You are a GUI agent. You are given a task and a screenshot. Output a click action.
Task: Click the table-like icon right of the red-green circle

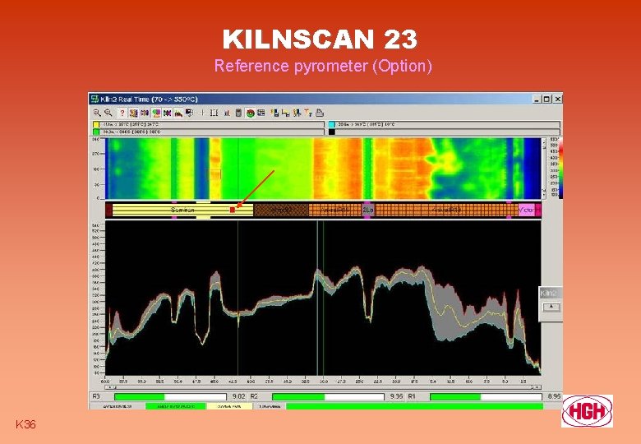tap(261, 113)
